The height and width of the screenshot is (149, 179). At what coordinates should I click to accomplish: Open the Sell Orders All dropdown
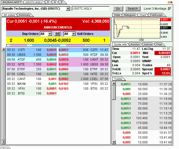(74, 34)
